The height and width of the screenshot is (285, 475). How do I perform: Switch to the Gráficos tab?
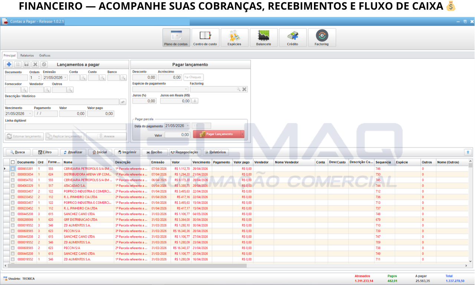pos(45,55)
